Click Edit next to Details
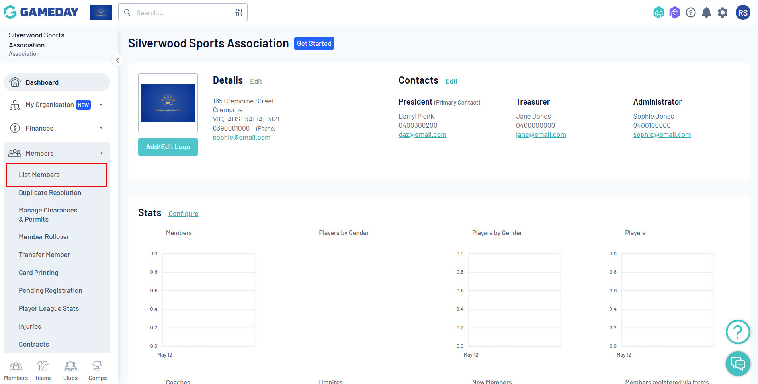 (x=256, y=81)
